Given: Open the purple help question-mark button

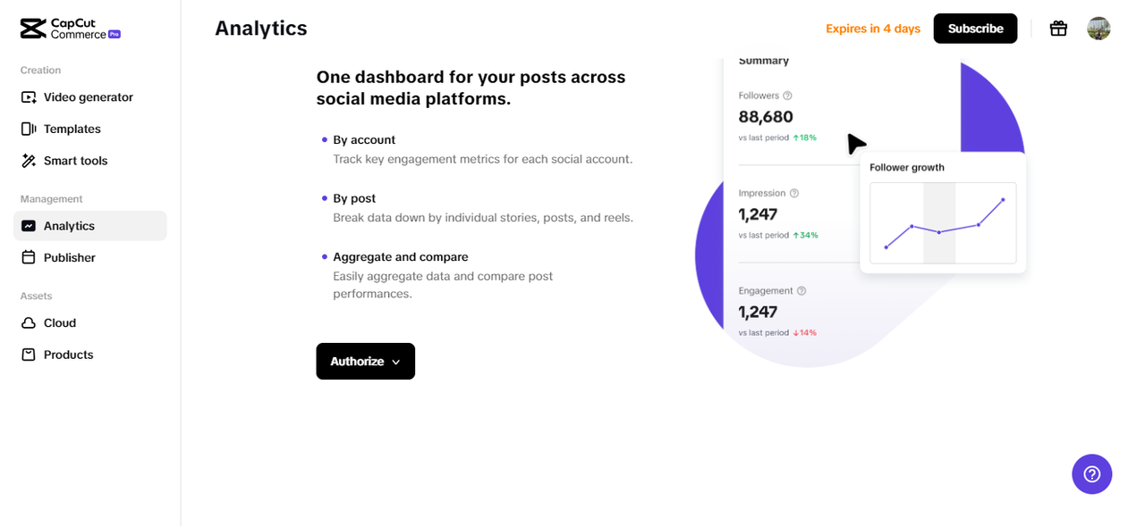Looking at the screenshot, I should 1091,474.
